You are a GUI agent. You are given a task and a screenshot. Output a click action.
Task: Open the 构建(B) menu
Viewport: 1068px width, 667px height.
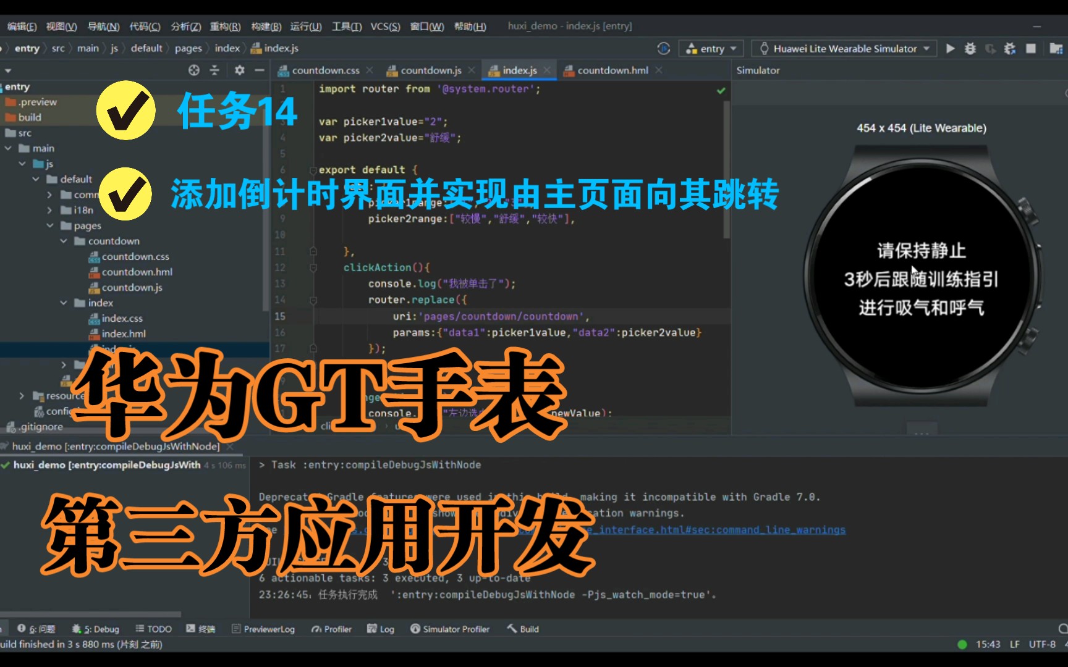coord(266,26)
